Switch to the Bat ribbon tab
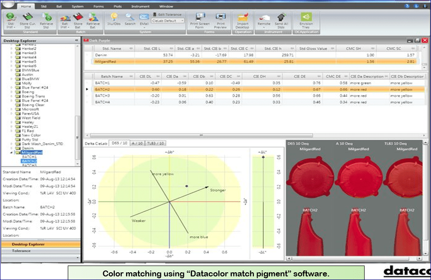Viewport: 431px width, 280px height. point(59,6)
